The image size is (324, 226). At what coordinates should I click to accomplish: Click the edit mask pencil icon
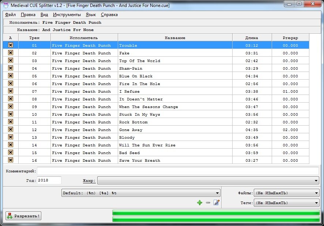pos(216,203)
